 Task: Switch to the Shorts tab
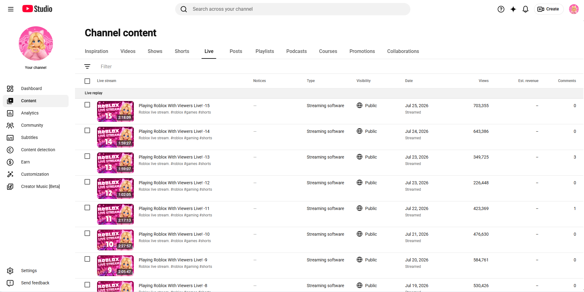coord(182,51)
